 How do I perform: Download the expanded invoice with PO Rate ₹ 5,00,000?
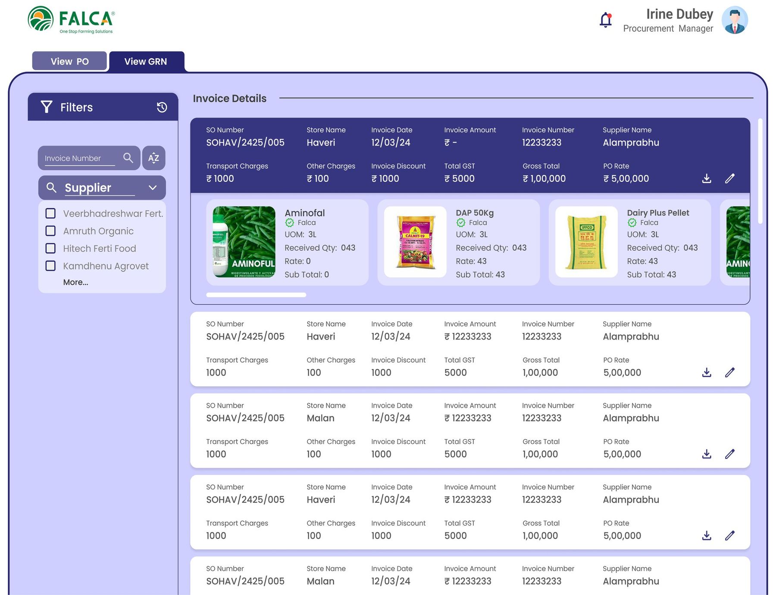point(707,178)
